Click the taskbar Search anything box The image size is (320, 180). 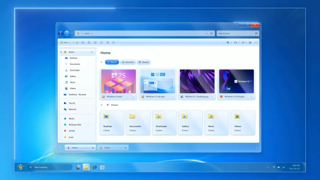tap(50, 167)
